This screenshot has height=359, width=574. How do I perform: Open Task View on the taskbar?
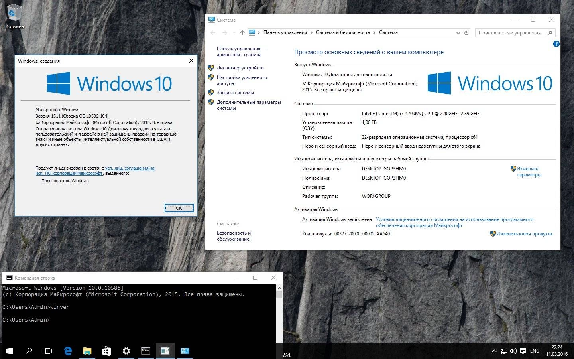[x=48, y=351]
